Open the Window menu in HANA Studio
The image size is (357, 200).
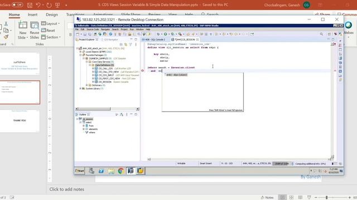click(x=140, y=29)
